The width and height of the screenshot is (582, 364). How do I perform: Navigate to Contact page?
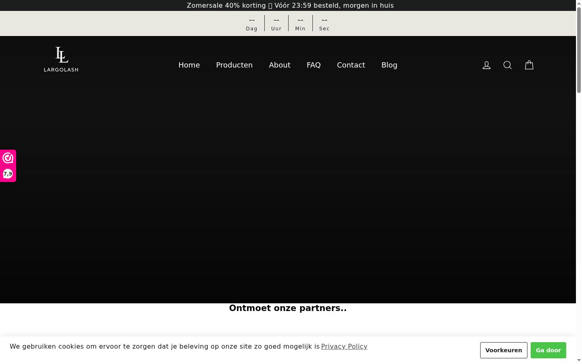(x=351, y=65)
